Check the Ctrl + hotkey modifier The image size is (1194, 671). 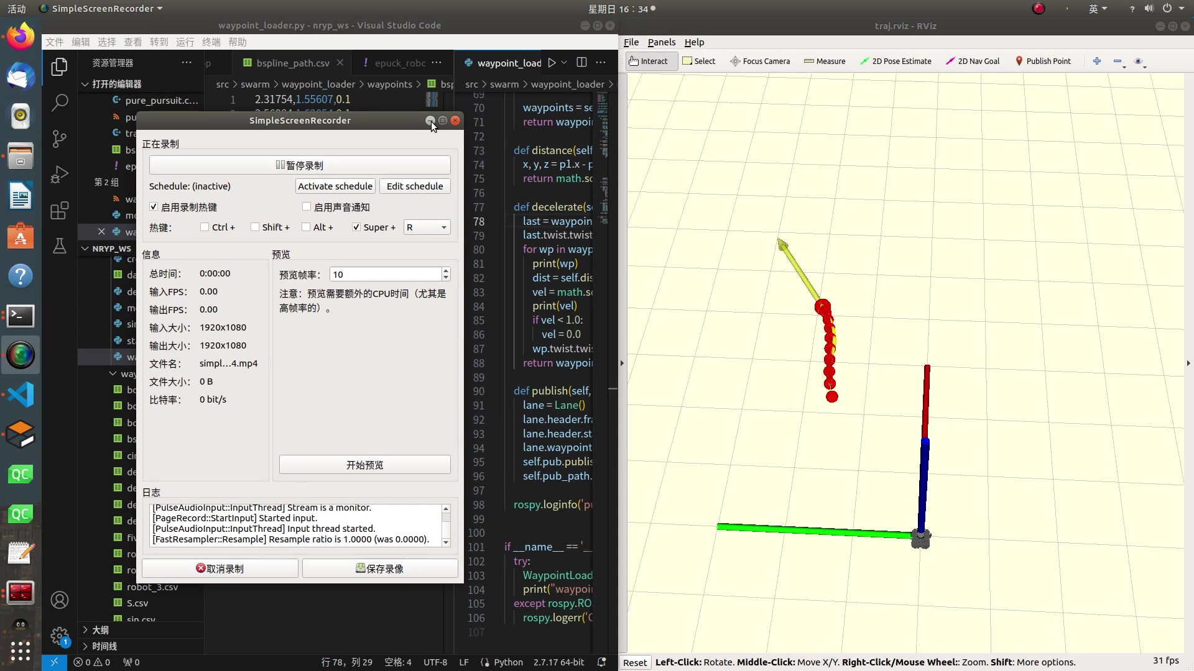point(205,227)
